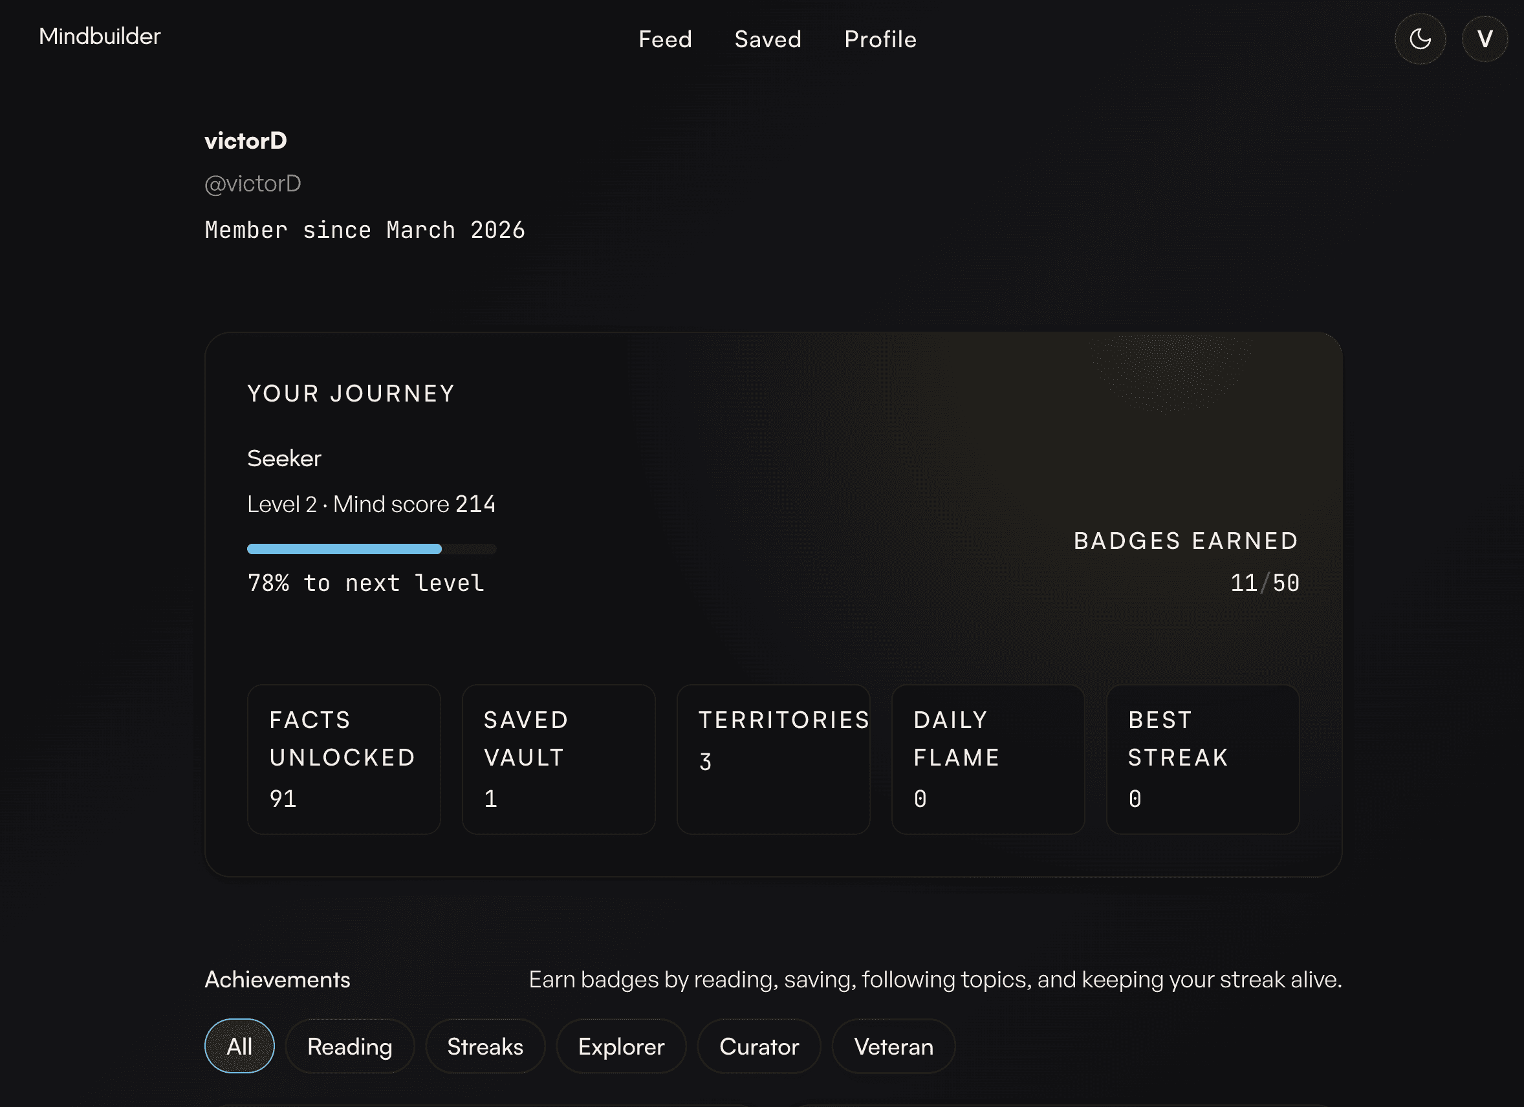Click the Mindbuilder logo
Image resolution: width=1524 pixels, height=1107 pixels.
100,36
